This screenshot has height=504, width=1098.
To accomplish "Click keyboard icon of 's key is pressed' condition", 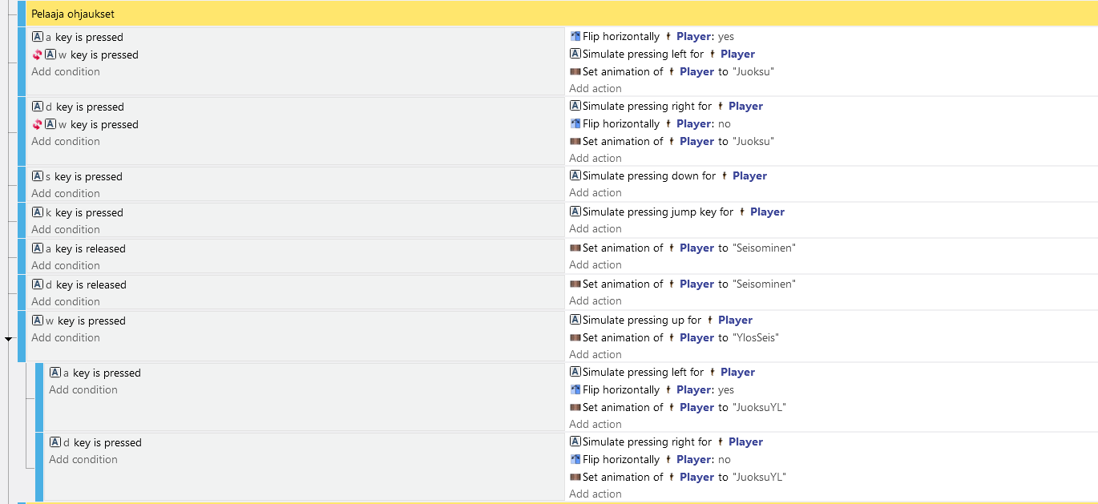I will click(x=37, y=176).
